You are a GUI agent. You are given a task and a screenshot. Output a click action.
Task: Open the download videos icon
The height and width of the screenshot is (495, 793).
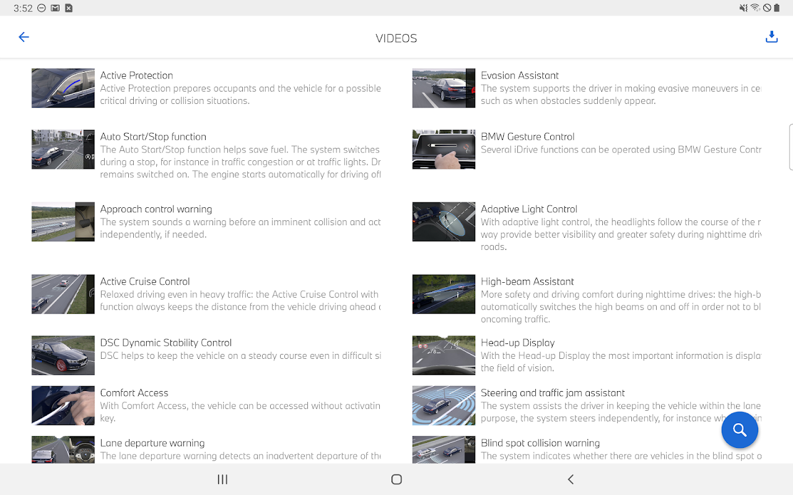[x=771, y=37]
